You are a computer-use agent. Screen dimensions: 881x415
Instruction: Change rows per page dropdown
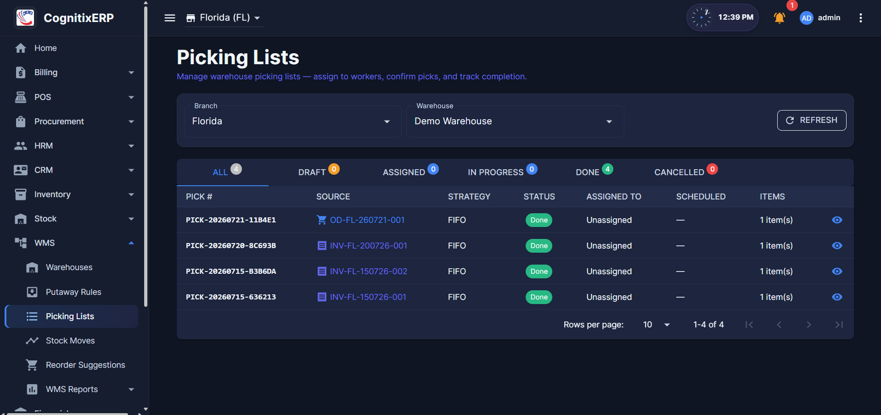point(657,325)
